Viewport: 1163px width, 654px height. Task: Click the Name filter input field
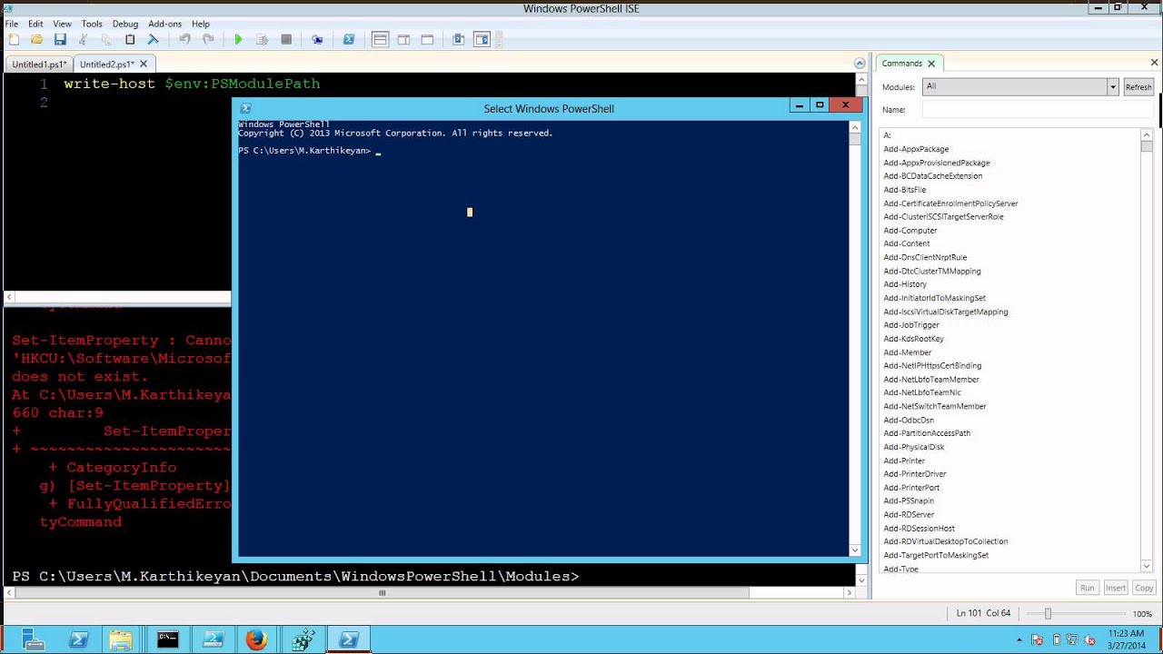[x=1038, y=110]
